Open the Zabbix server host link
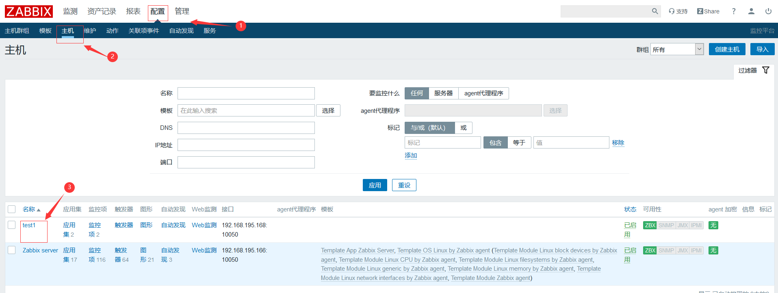This screenshot has height=293, width=778. [40, 250]
